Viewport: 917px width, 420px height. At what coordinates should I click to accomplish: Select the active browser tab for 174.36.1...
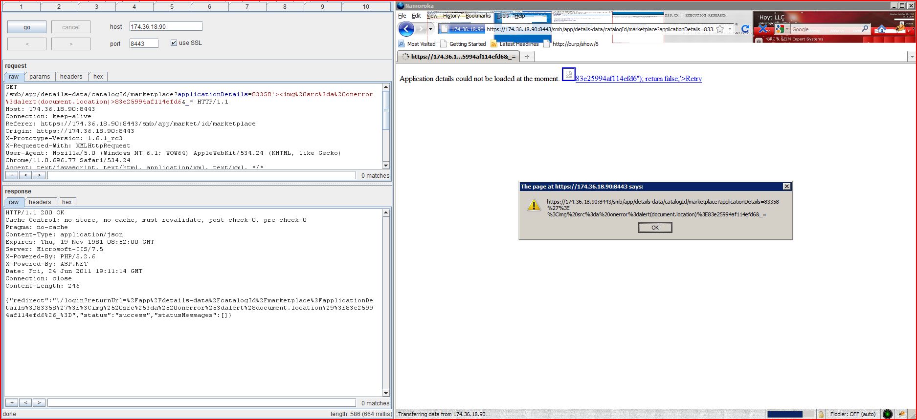[x=458, y=57]
